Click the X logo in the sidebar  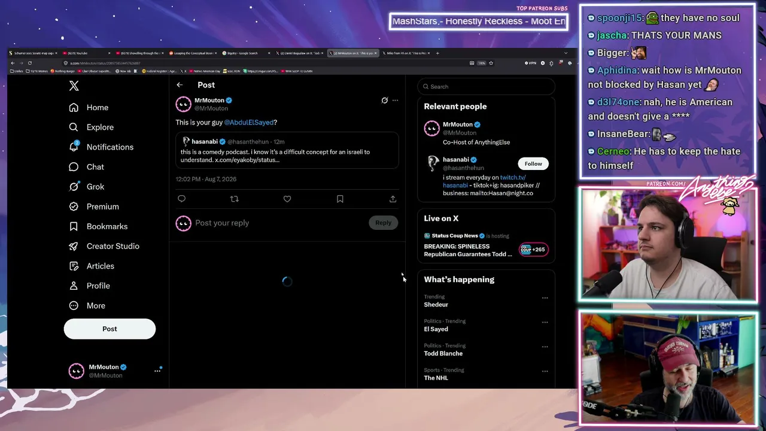coord(74,86)
